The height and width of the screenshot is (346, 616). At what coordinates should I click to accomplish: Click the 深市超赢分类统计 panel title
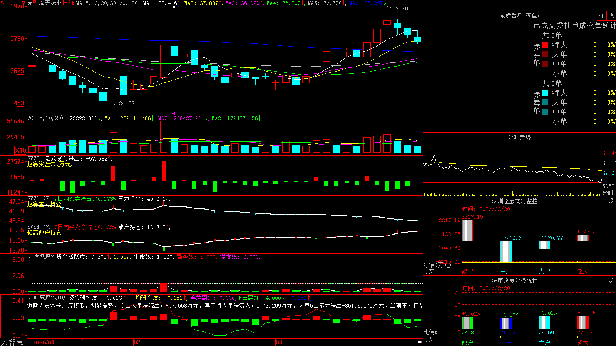tap(515, 280)
